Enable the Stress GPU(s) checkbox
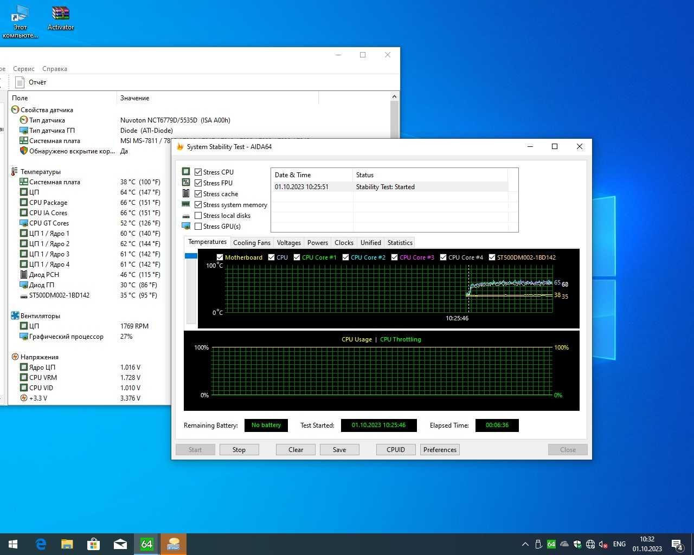The height and width of the screenshot is (555, 694). tap(198, 226)
